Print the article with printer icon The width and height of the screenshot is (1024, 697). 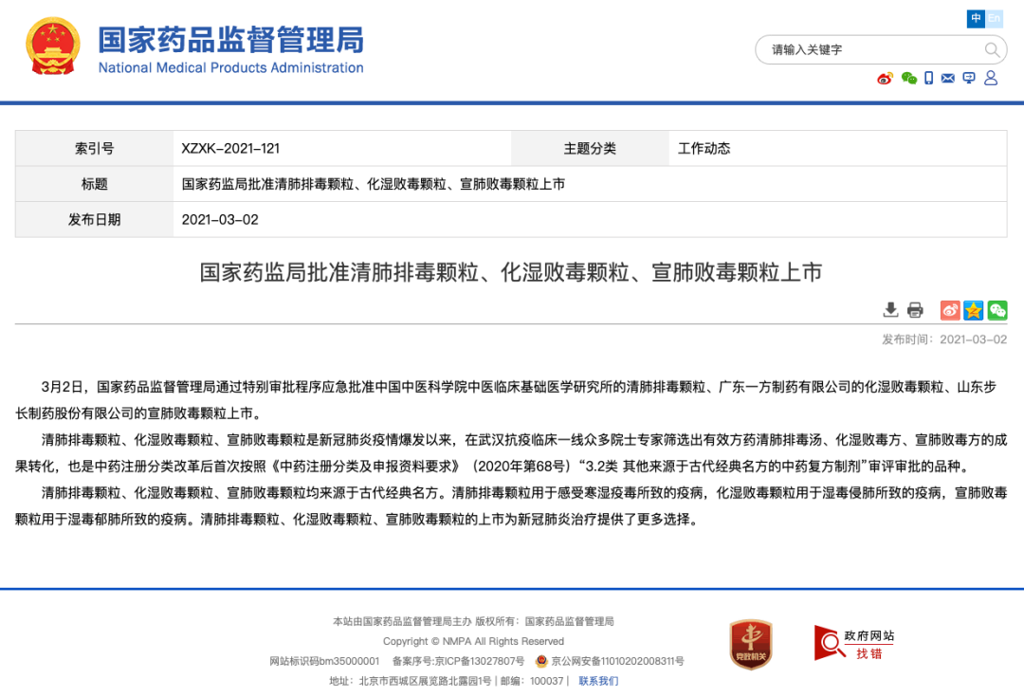(x=915, y=310)
